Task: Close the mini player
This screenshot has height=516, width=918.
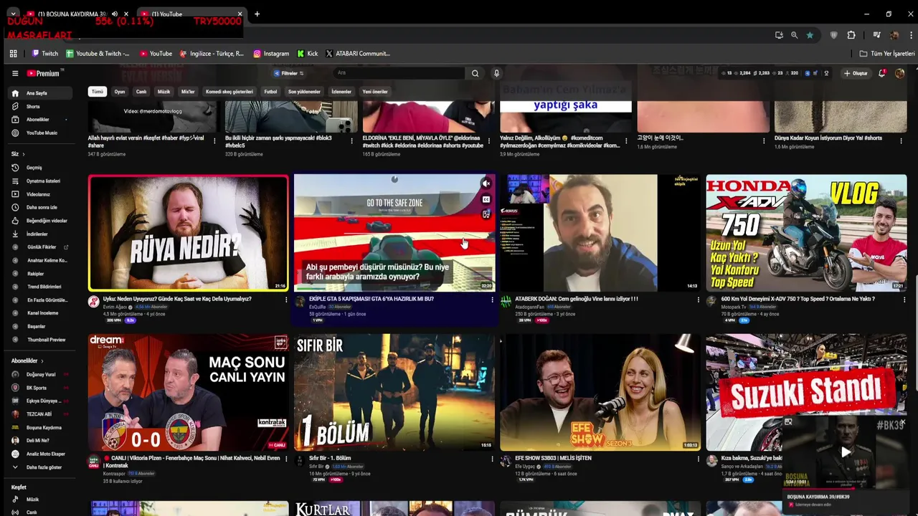Action: coord(902,422)
